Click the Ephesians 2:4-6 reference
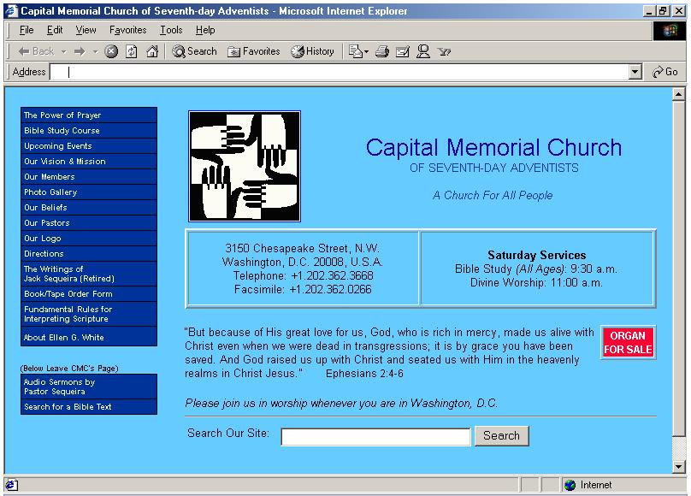 pyautogui.click(x=364, y=374)
